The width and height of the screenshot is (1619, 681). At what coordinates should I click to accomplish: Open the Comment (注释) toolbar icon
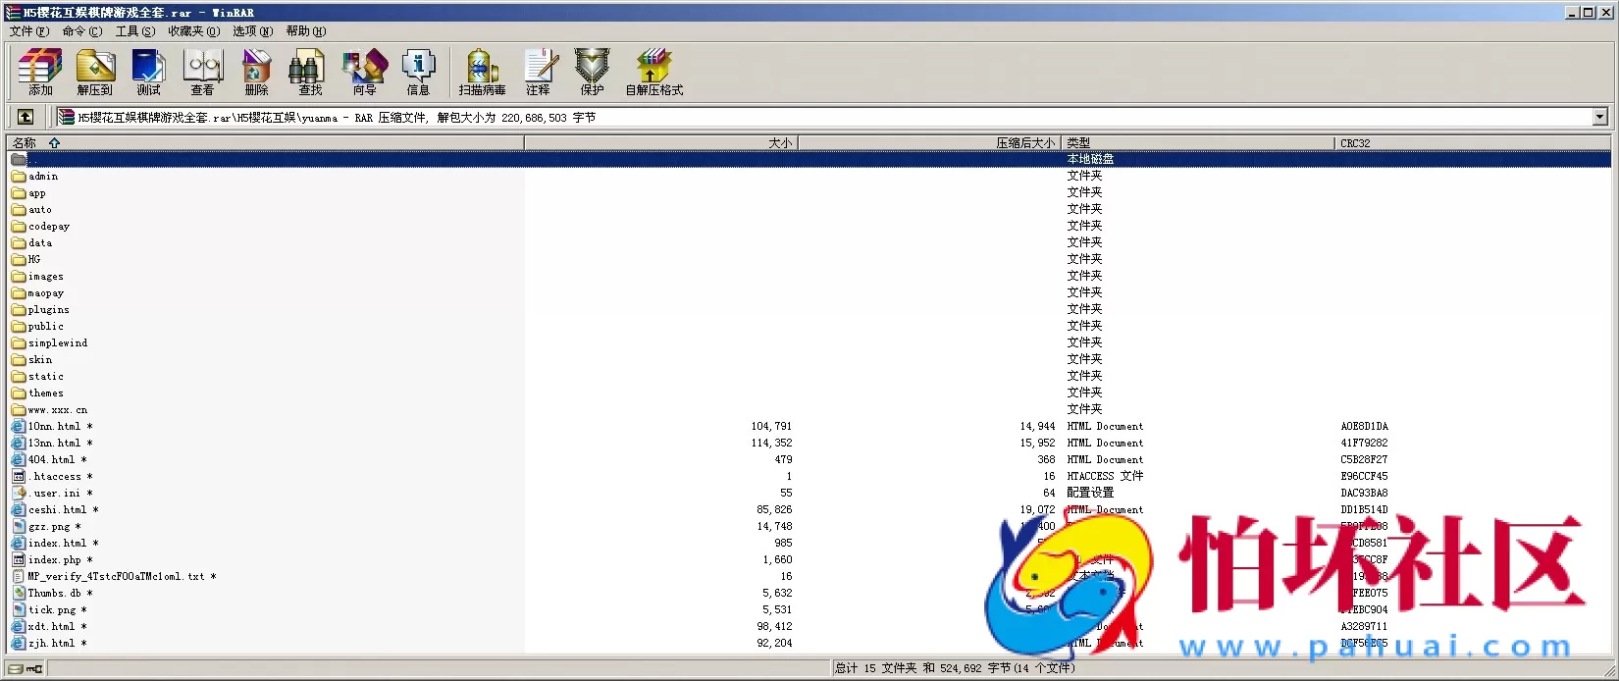tap(539, 72)
